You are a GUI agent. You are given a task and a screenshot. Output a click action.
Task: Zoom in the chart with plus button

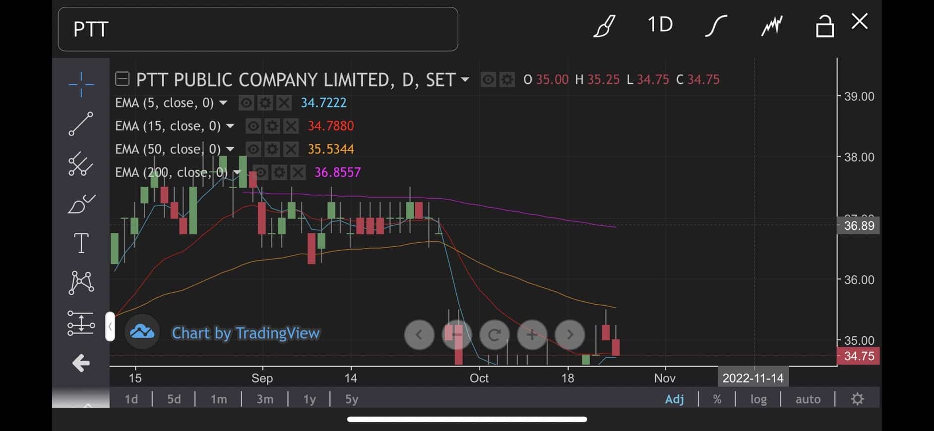click(532, 335)
